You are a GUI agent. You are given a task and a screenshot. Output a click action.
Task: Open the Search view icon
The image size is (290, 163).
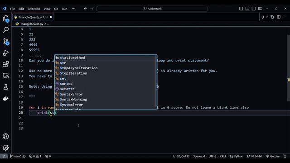[6, 30]
